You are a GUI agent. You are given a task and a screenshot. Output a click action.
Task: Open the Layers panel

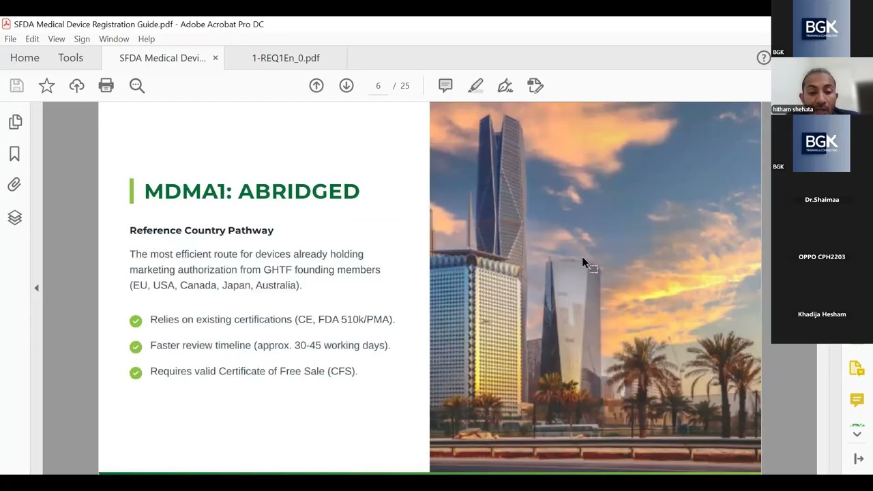pyautogui.click(x=15, y=218)
